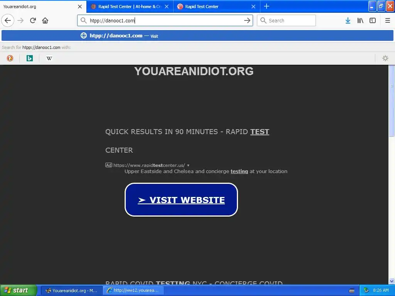Switch to the Internet Explorer taskbar window
Viewport: 395px width, 296px height.
point(133,291)
